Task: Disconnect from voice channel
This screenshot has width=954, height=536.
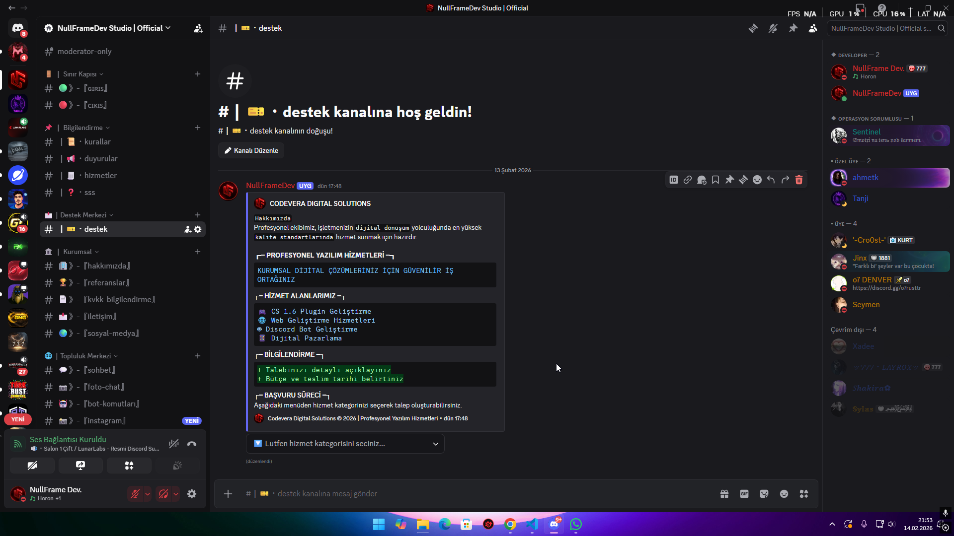Action: coord(192,444)
